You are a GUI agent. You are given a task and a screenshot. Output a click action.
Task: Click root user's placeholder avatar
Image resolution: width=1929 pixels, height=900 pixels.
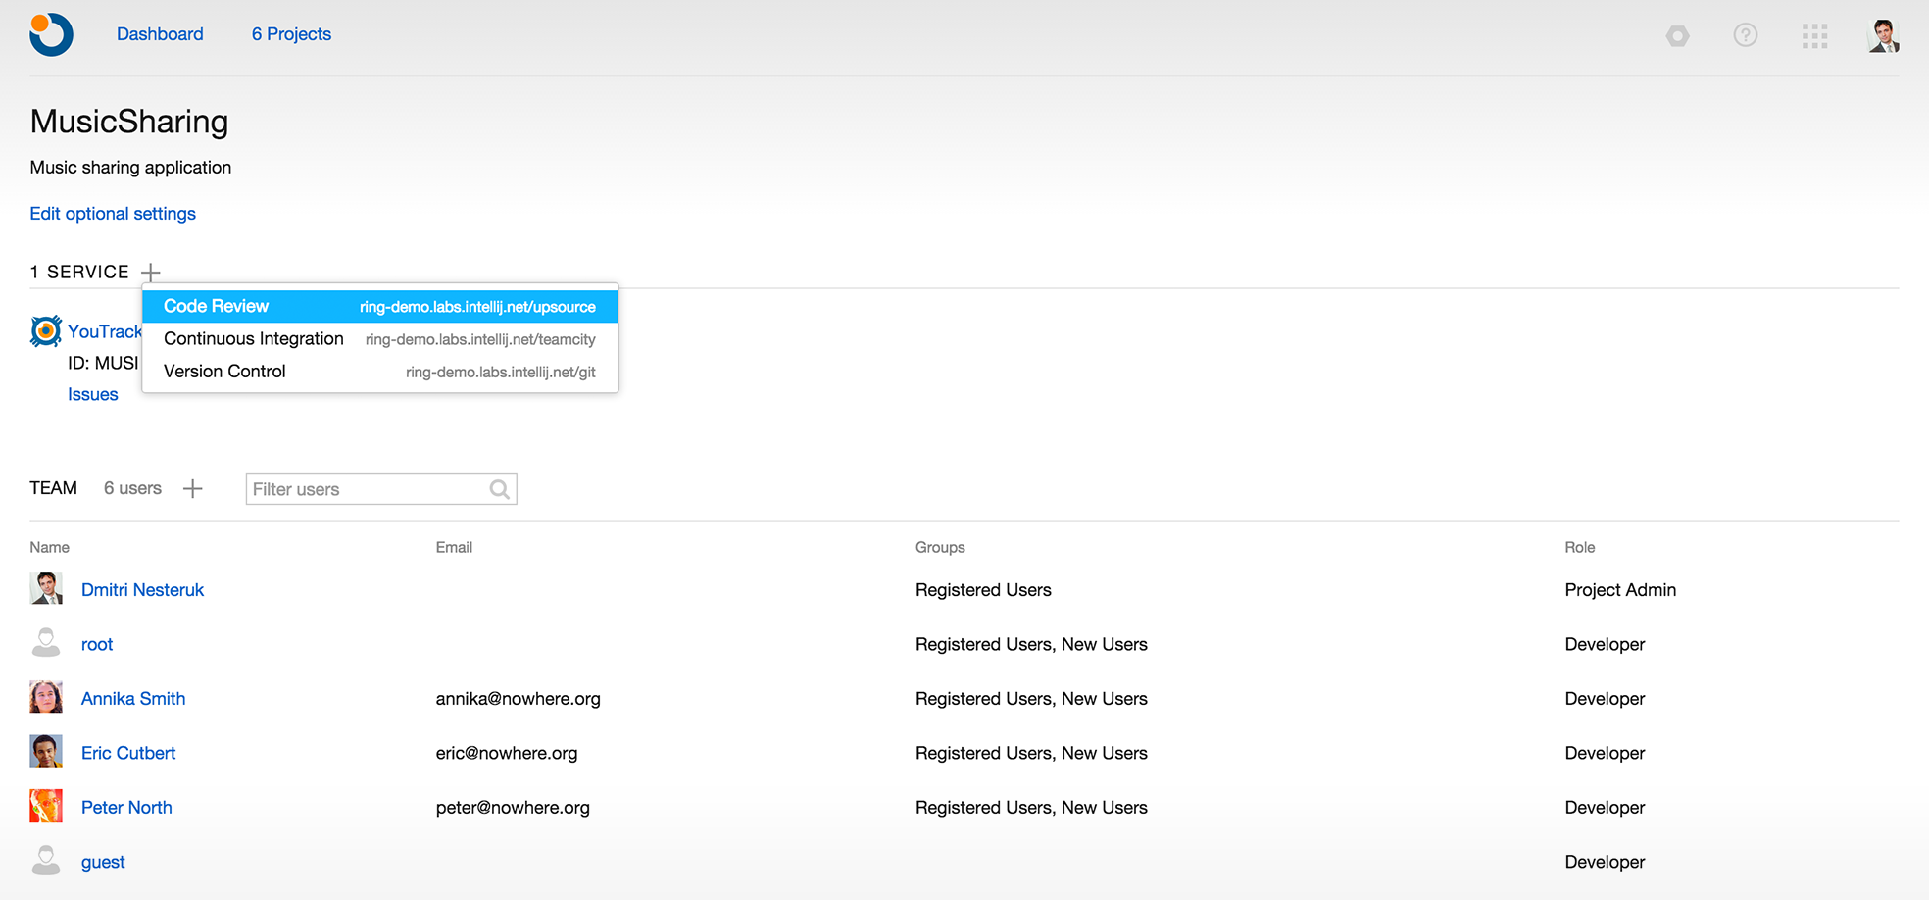[46, 643]
